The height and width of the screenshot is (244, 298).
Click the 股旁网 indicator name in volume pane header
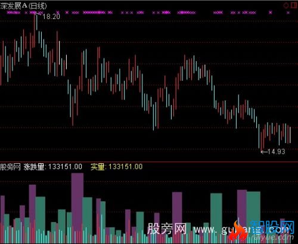pos(10,167)
